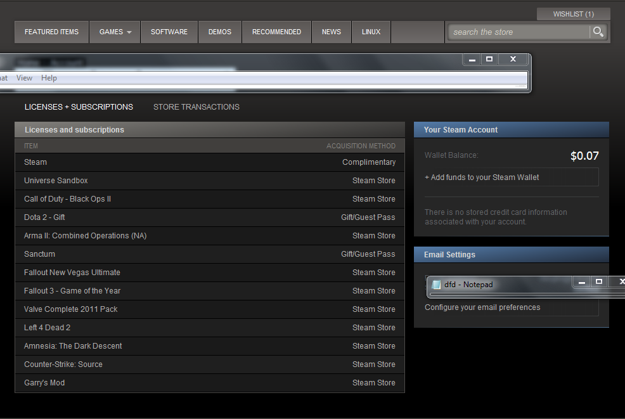Viewport: 625px width, 419px height.
Task: Open the Recommended tab
Action: coord(276,32)
